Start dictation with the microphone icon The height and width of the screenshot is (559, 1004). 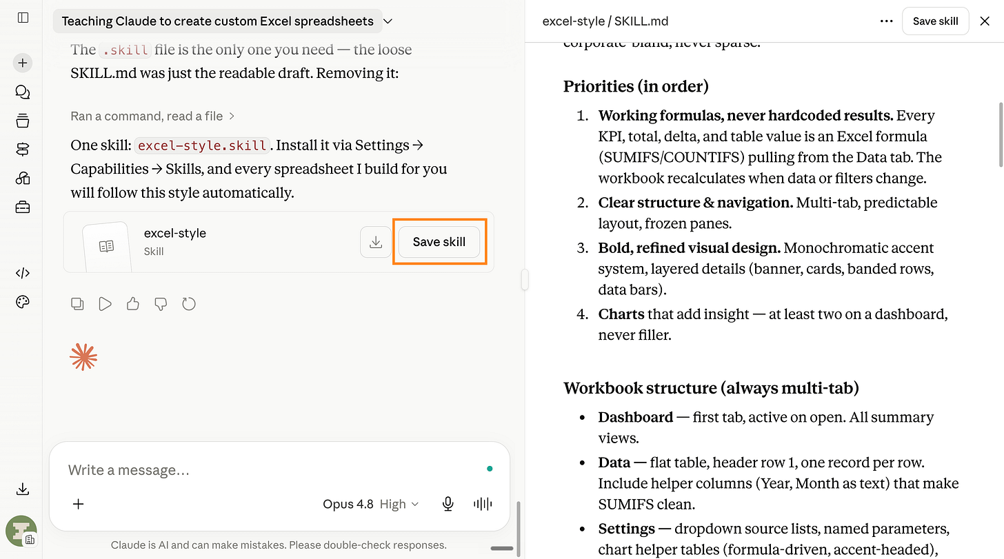448,504
